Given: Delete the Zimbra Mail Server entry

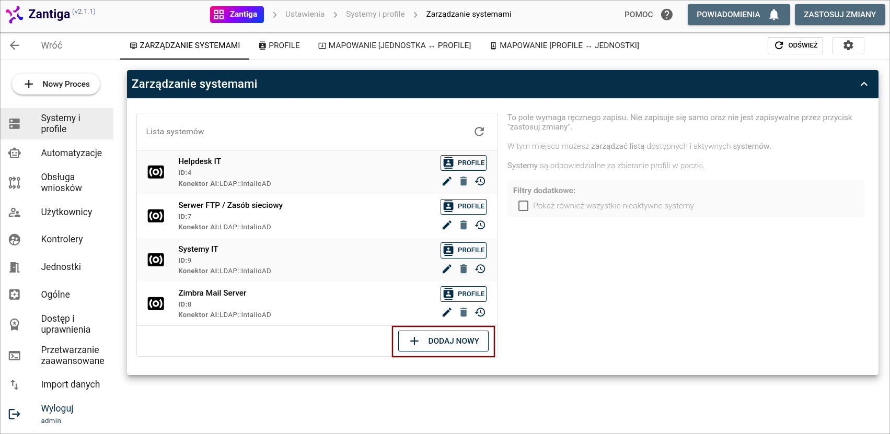Looking at the screenshot, I should tap(464, 312).
